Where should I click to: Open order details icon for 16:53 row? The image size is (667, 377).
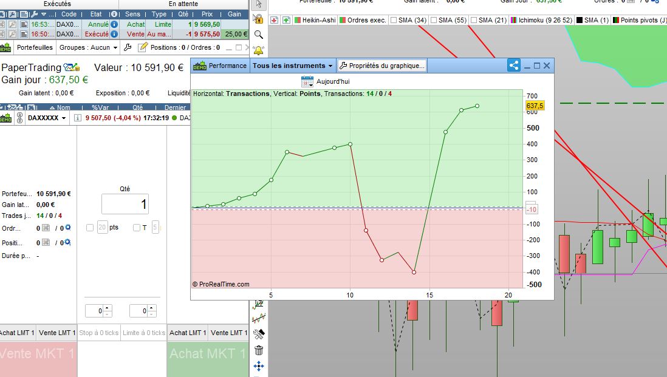tap(24, 25)
